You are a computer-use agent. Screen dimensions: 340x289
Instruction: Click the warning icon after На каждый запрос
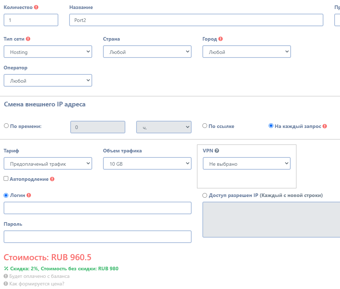coord(325,126)
